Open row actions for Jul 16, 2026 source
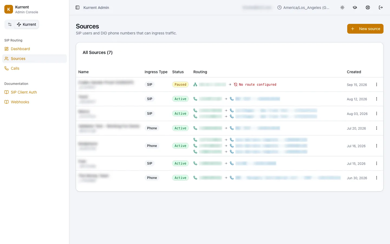The height and width of the screenshot is (244, 390). [x=376, y=146]
